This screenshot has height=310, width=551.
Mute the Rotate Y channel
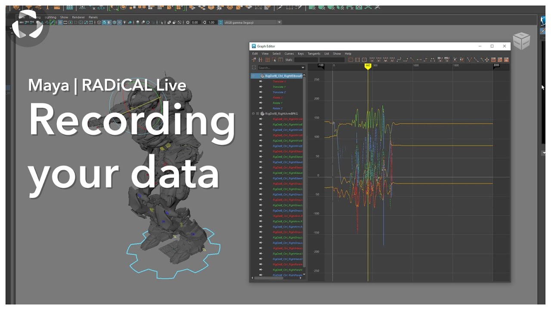[260, 103]
